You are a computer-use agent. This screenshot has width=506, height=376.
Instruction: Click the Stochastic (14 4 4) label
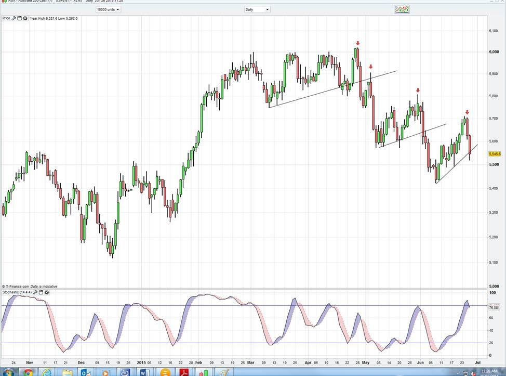17,292
